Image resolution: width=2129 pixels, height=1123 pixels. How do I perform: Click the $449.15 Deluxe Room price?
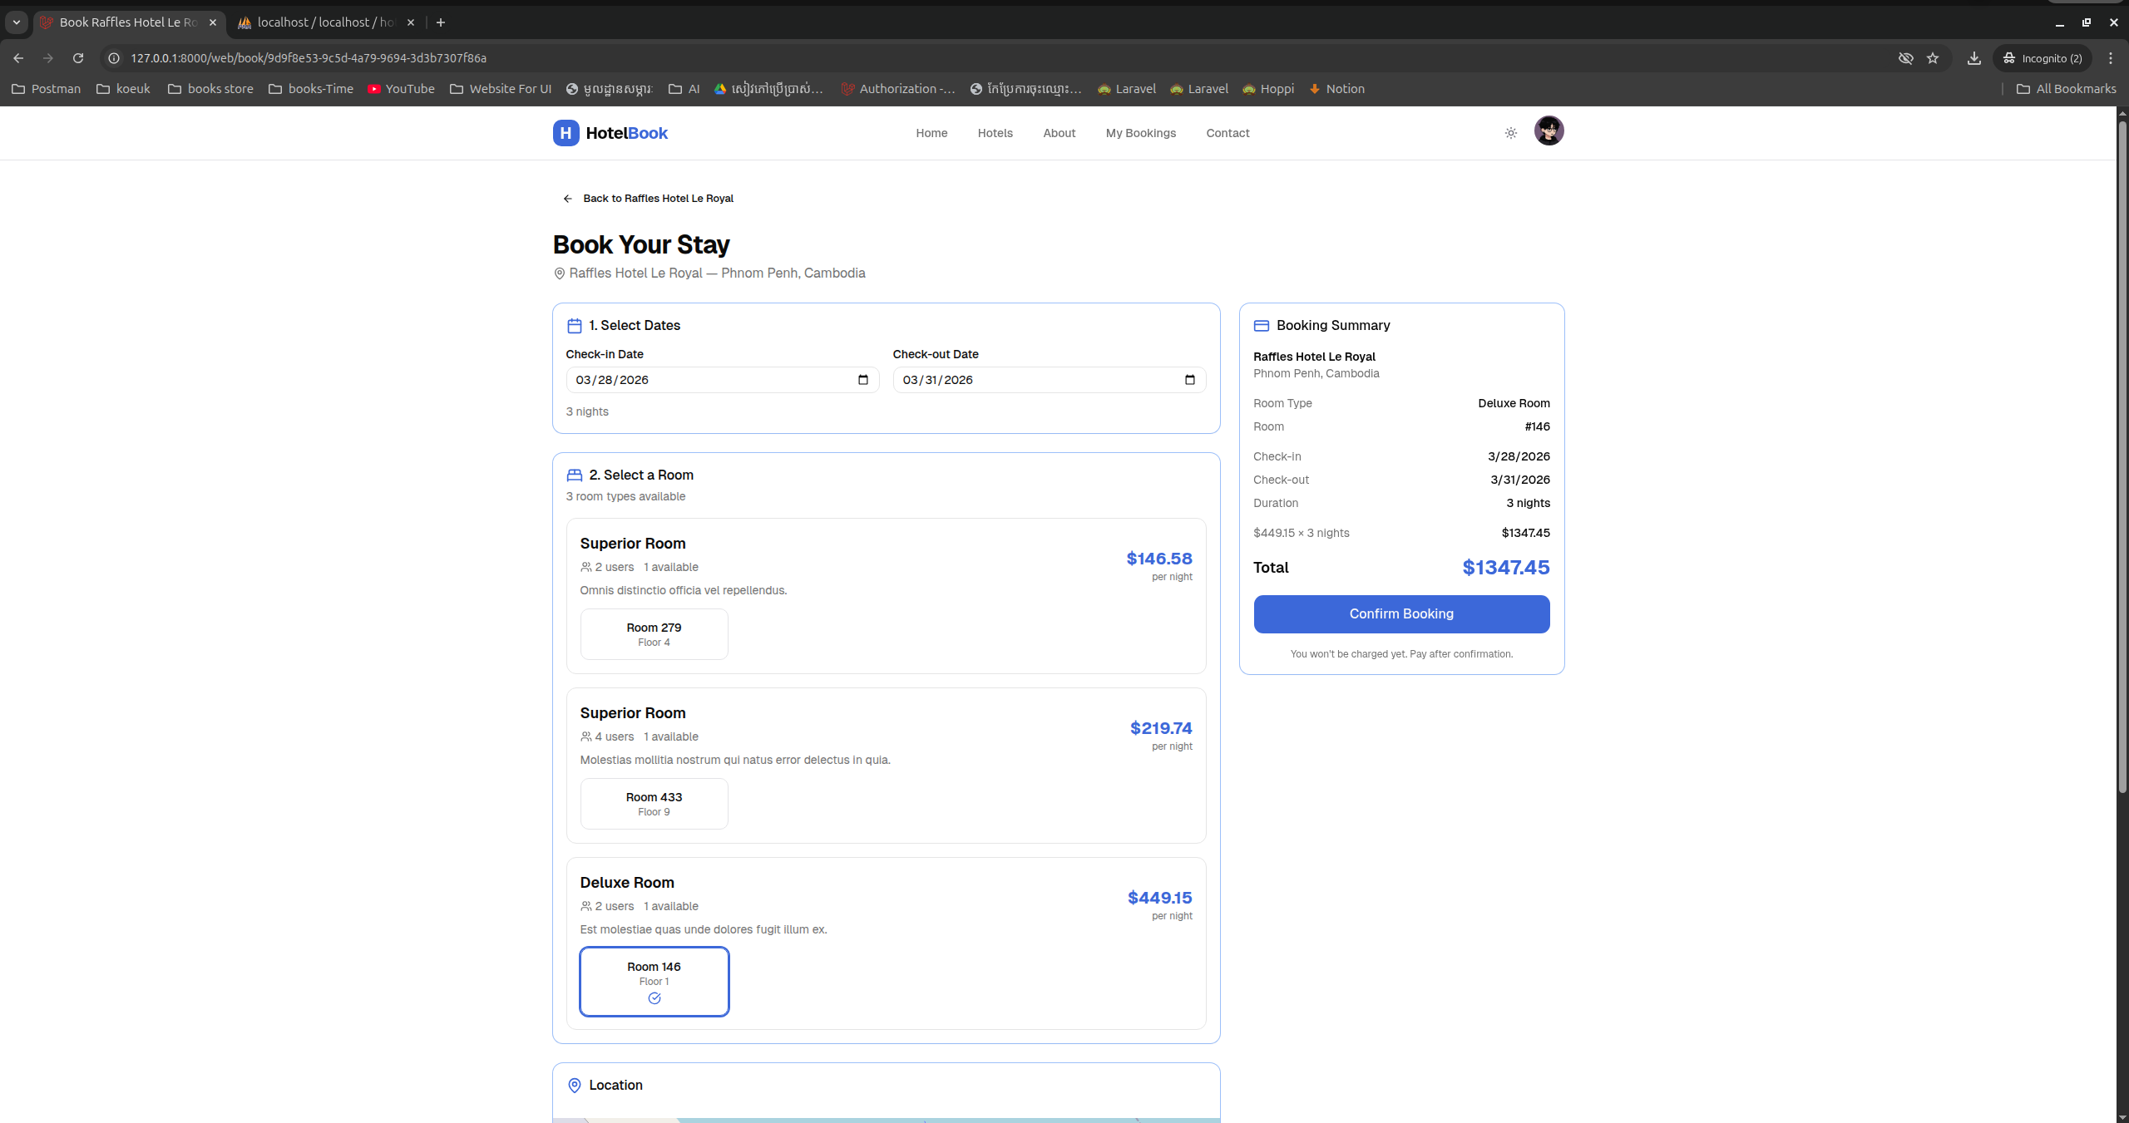1159,898
